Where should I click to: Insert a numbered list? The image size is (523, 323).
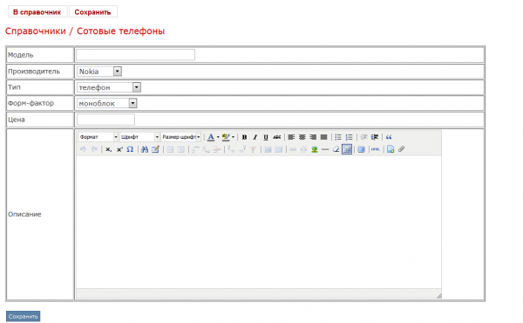pos(349,137)
